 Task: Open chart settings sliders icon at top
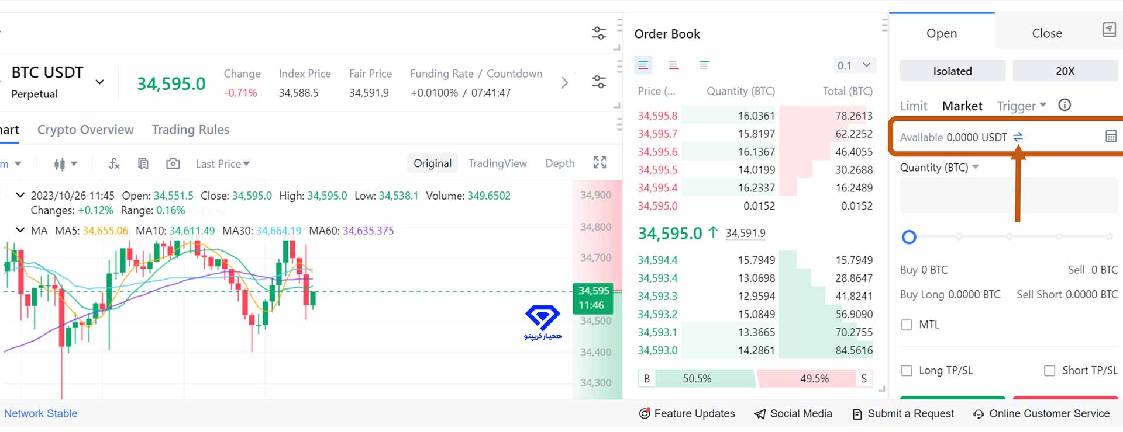pyautogui.click(x=598, y=33)
